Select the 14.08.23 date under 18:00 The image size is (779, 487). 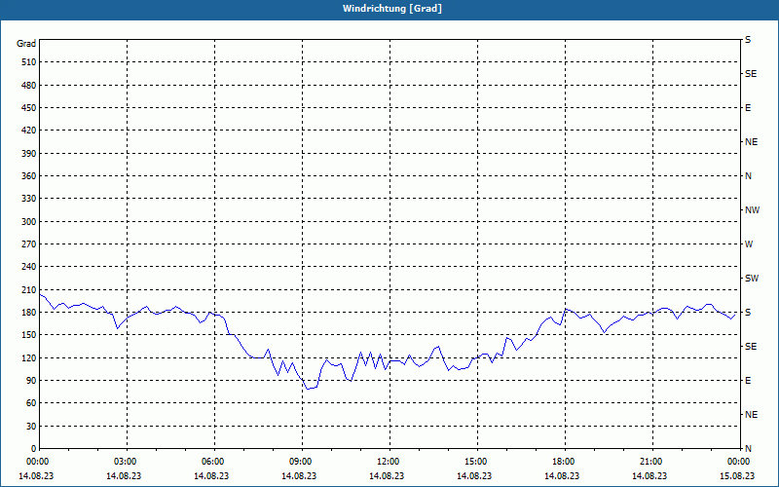pyautogui.click(x=562, y=476)
